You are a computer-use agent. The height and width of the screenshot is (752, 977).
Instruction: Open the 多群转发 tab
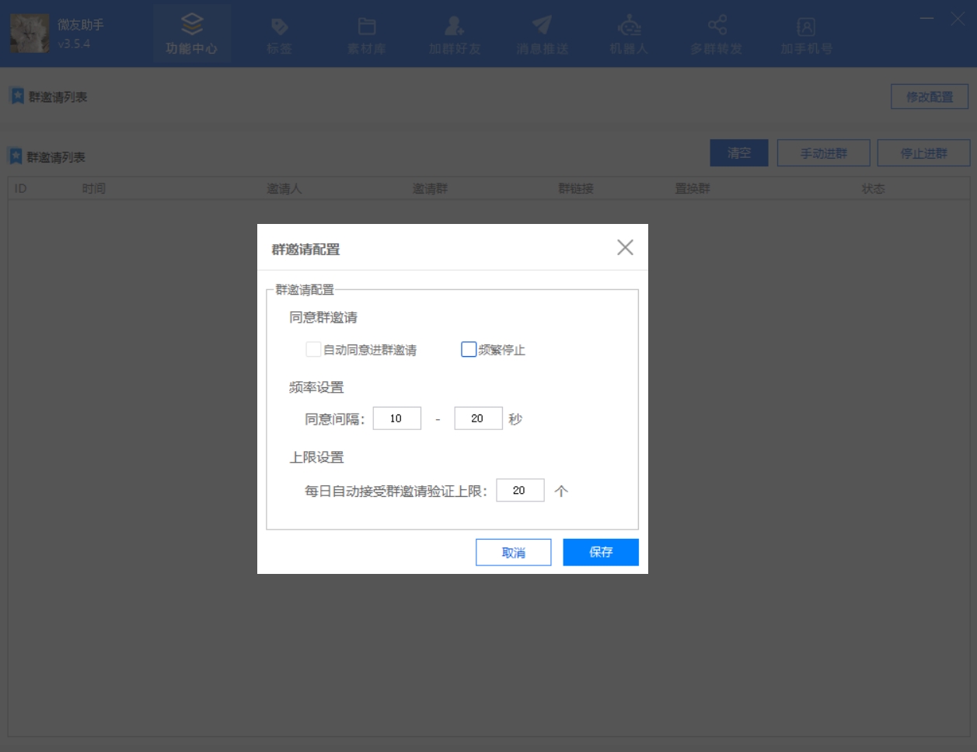(717, 34)
